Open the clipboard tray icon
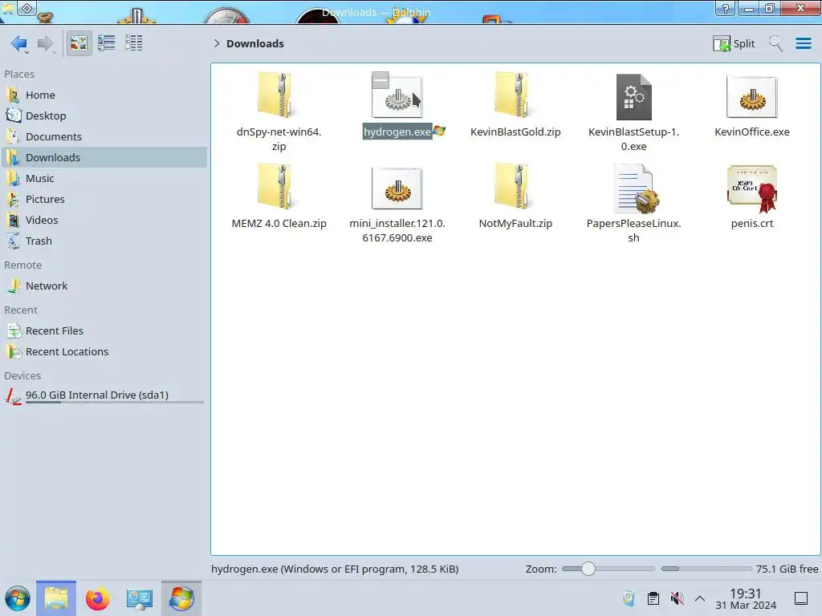Image resolution: width=822 pixels, height=616 pixels. [x=653, y=598]
